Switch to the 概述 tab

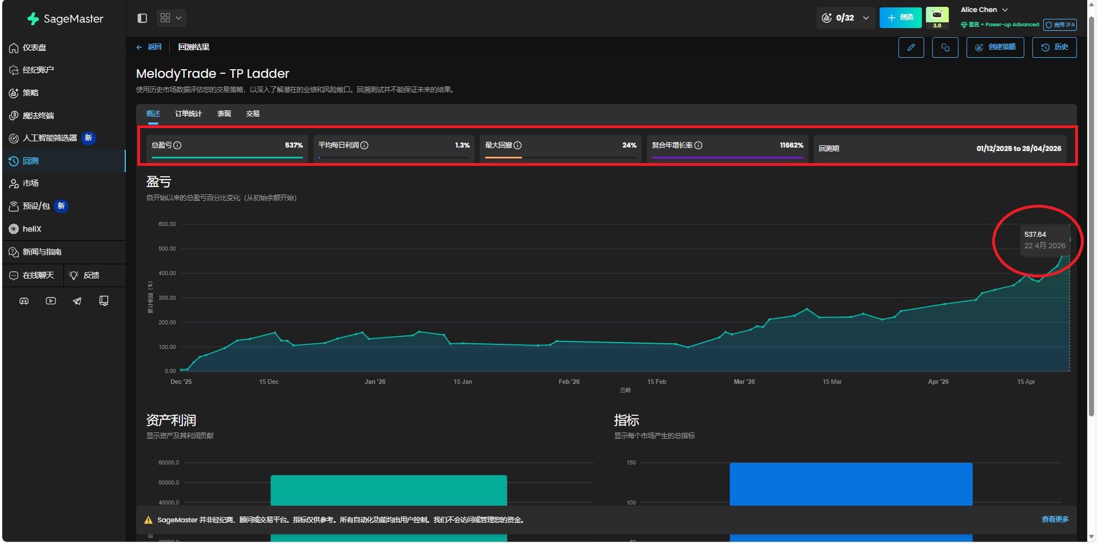click(153, 114)
